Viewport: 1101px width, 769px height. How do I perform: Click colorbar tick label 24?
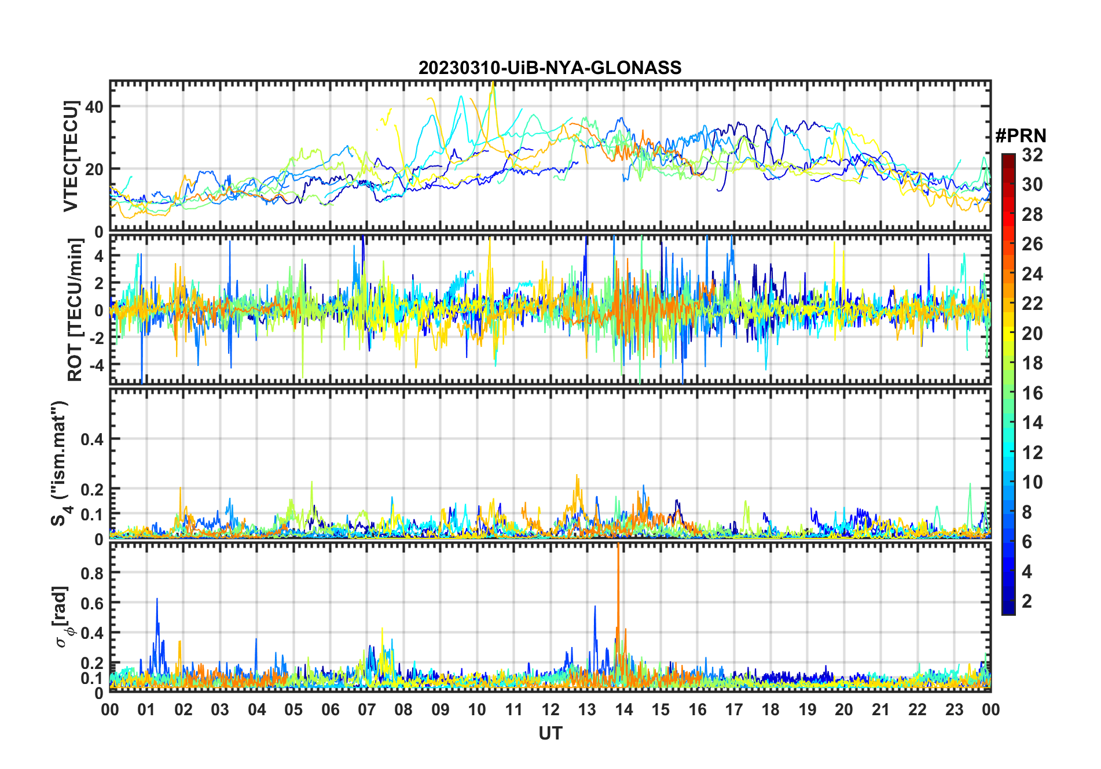[1032, 273]
